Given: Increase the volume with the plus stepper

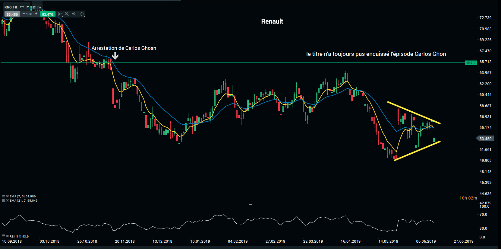Looking at the screenshot, I should tap(36, 14).
